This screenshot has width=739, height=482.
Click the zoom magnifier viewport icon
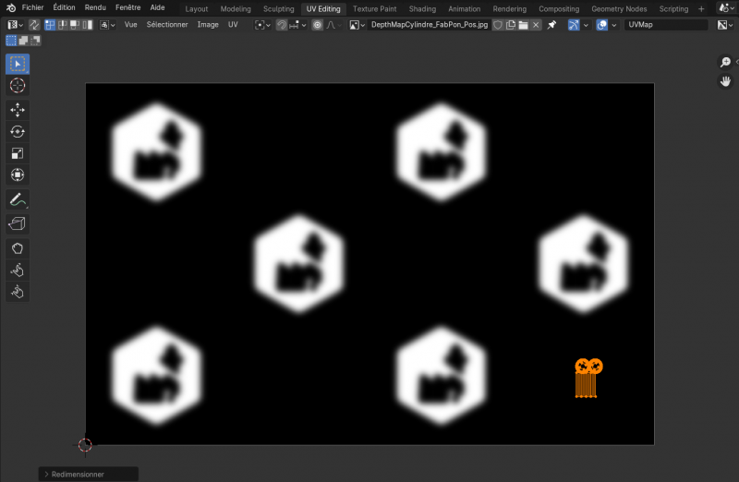pyautogui.click(x=726, y=62)
